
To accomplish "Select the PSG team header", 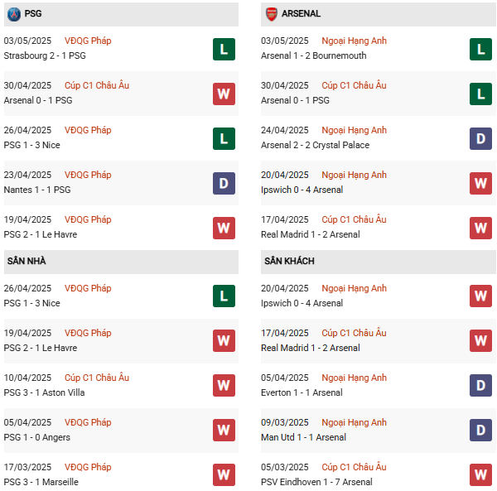I will (121, 14).
